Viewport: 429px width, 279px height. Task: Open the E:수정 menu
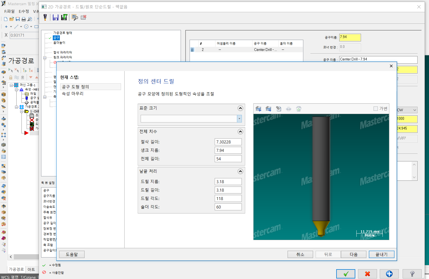(x=24, y=11)
